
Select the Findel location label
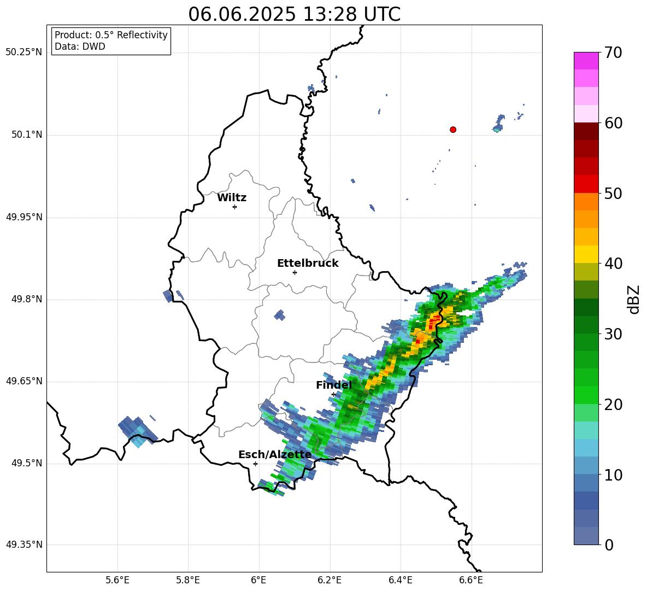pos(334,385)
